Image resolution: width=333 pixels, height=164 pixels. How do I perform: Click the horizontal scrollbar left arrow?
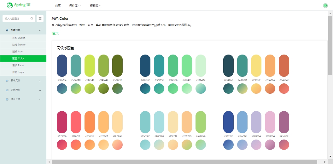click(49, 162)
